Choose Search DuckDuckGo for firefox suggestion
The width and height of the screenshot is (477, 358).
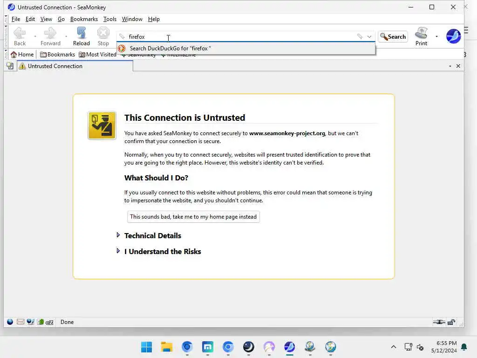click(x=246, y=48)
